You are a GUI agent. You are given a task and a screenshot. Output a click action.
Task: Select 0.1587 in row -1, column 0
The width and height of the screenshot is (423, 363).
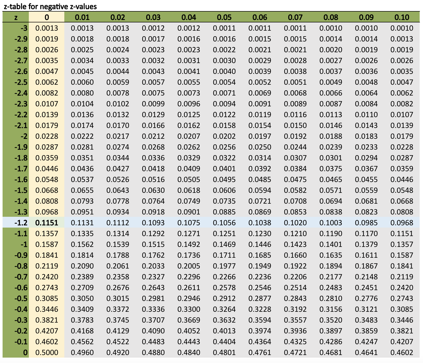click(x=47, y=244)
